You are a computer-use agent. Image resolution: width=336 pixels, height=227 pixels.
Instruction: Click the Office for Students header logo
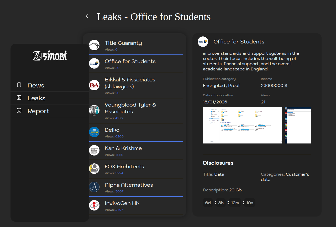tap(203, 42)
